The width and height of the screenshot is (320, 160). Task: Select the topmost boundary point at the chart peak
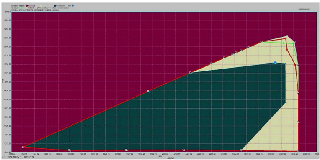coord(287,36)
